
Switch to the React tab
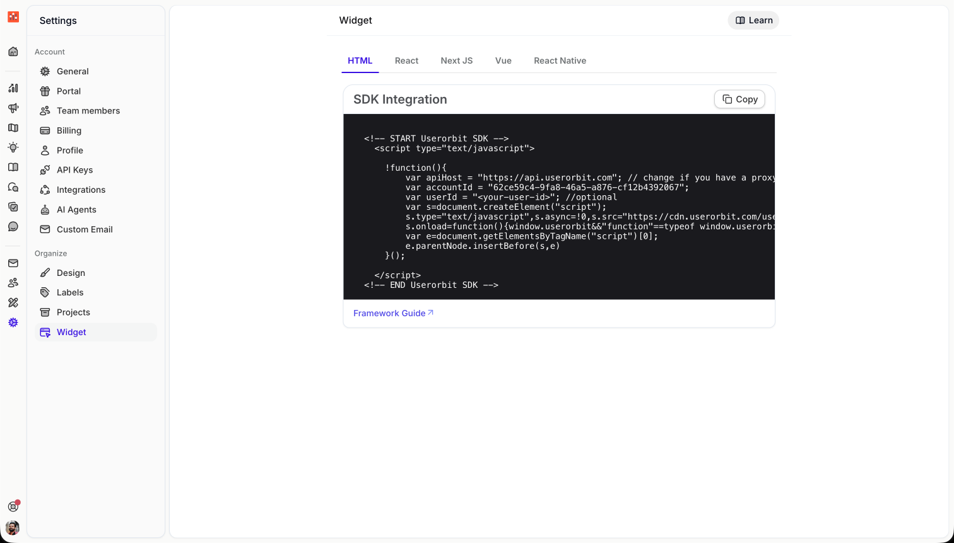[x=407, y=60]
